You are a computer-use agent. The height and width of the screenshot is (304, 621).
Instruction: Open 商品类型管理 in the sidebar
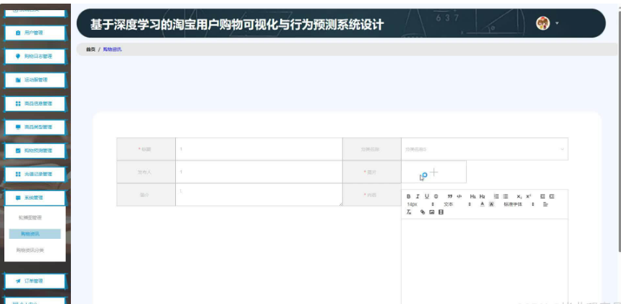click(x=35, y=127)
